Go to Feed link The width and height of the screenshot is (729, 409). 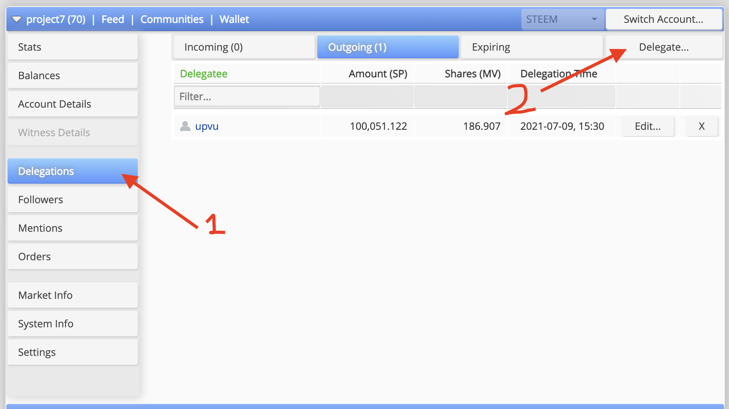pyautogui.click(x=113, y=19)
